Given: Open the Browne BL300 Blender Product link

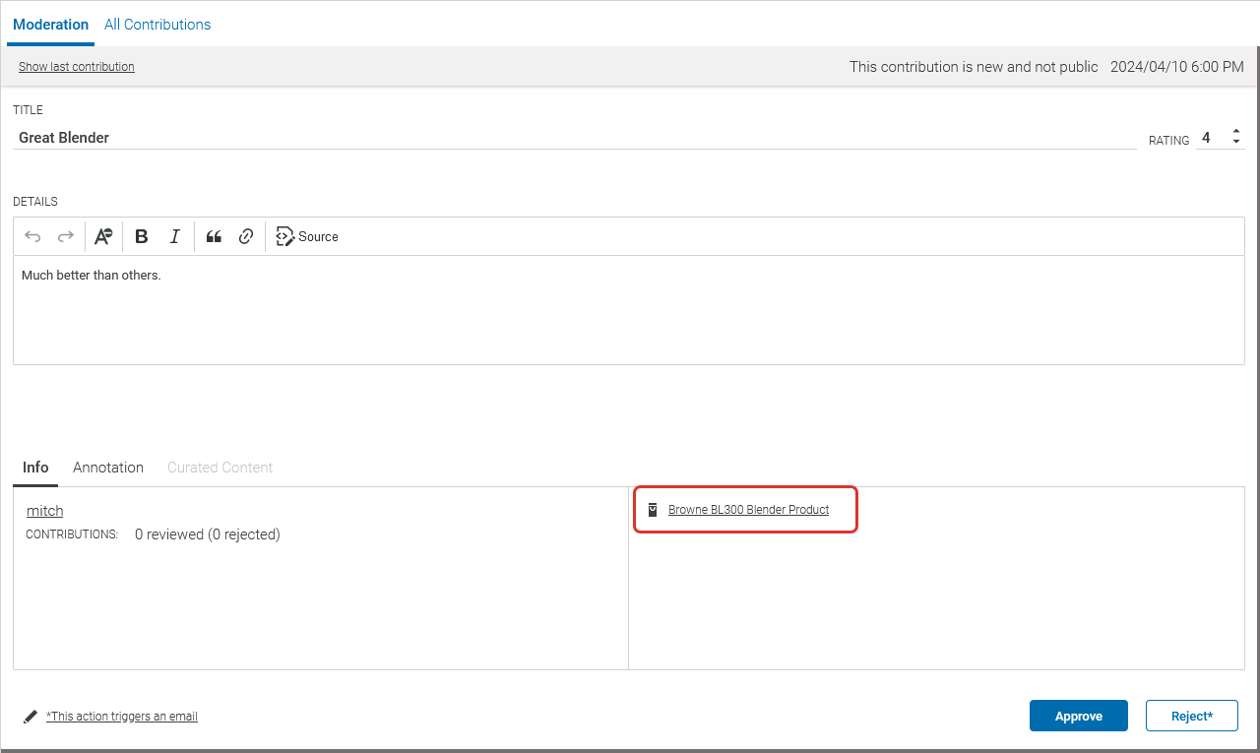Looking at the screenshot, I should (x=748, y=509).
